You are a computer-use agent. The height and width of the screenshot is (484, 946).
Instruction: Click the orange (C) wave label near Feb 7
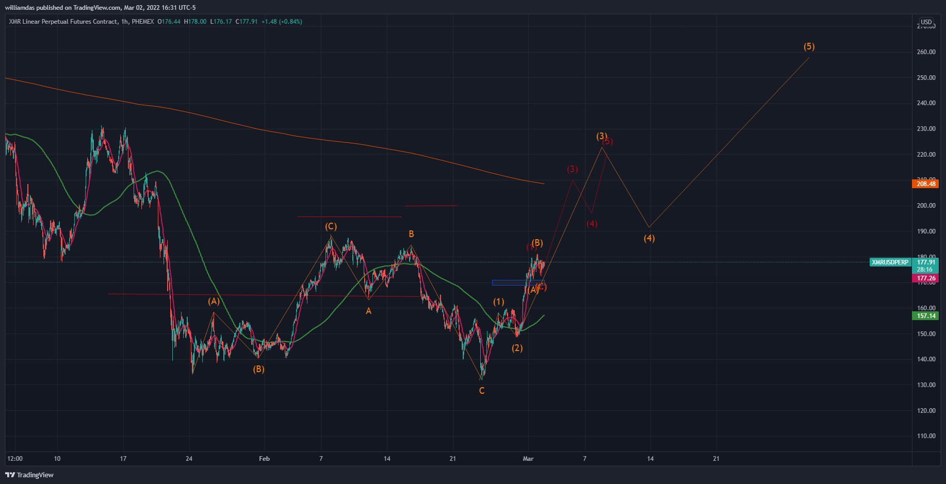click(x=331, y=226)
